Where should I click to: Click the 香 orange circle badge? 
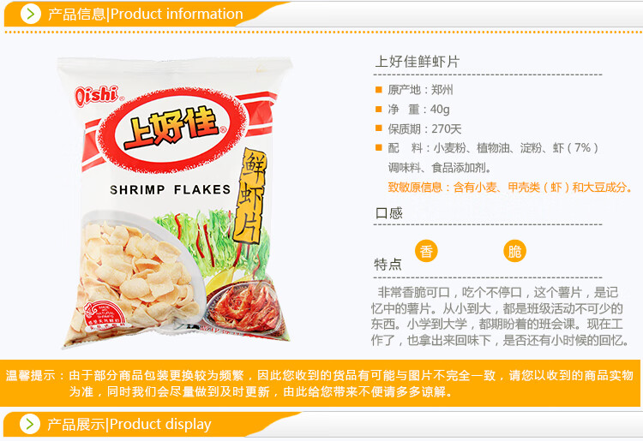[x=426, y=251]
